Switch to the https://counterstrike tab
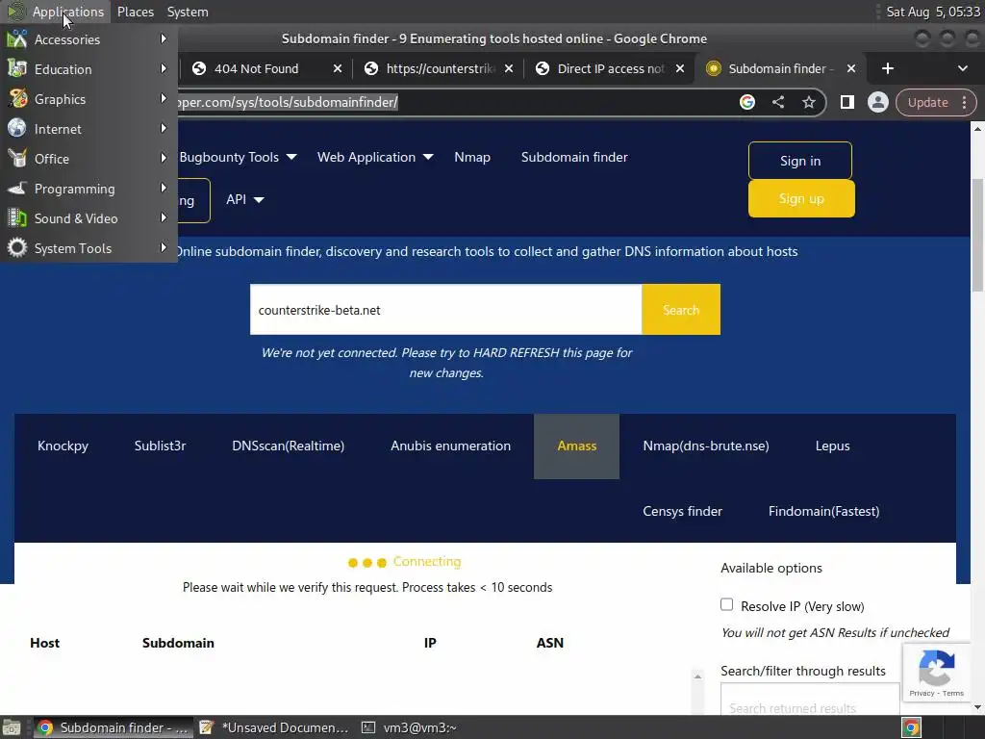The height and width of the screenshot is (739, 985). pos(440,68)
